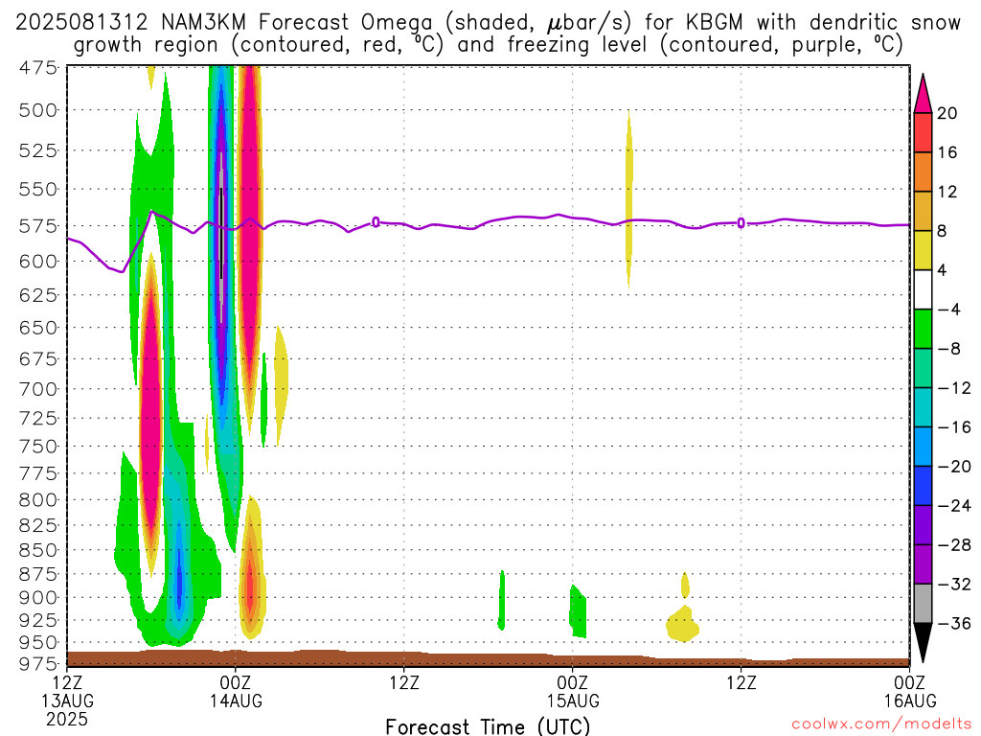This screenshot has width=981, height=736.
Task: Open the coolwx.com/modelts link
Action: click(881, 724)
